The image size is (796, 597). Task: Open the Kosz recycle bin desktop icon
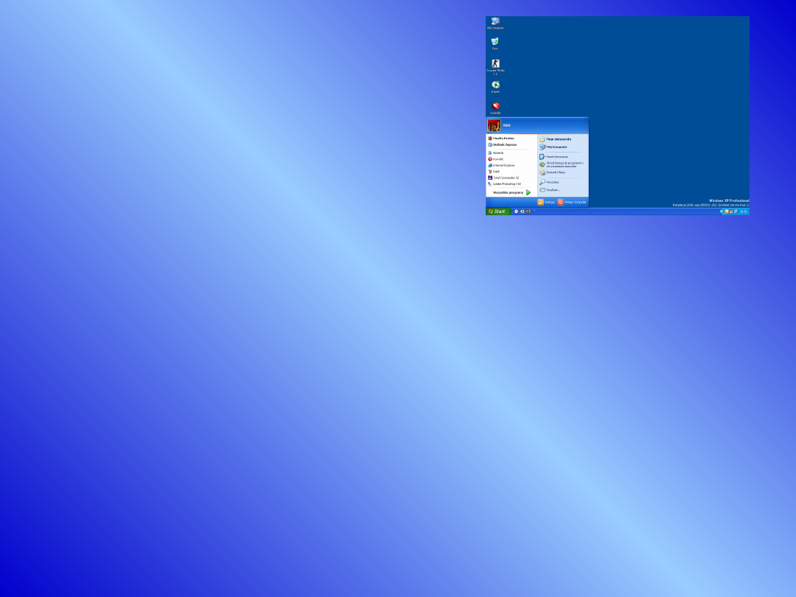(495, 43)
